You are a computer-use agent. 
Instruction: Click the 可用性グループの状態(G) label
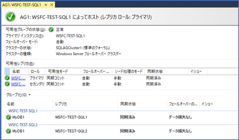click(26, 30)
